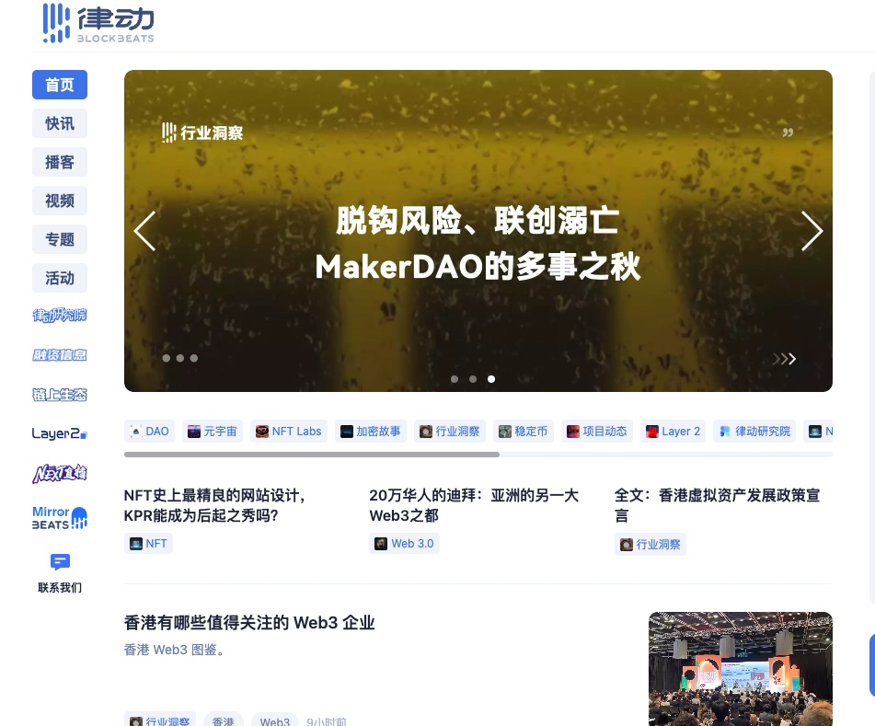The height and width of the screenshot is (726, 875).
Task: Open the Mirror Beats sidebar logo
Action: (x=60, y=517)
